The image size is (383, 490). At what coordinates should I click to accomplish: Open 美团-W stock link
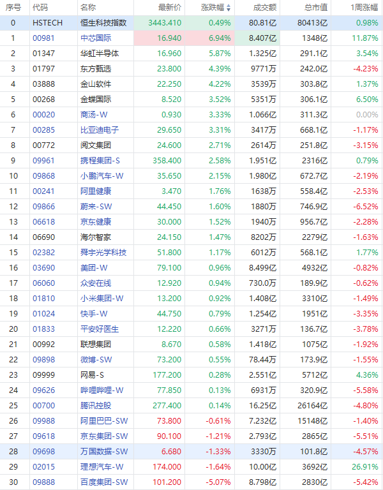[94, 268]
